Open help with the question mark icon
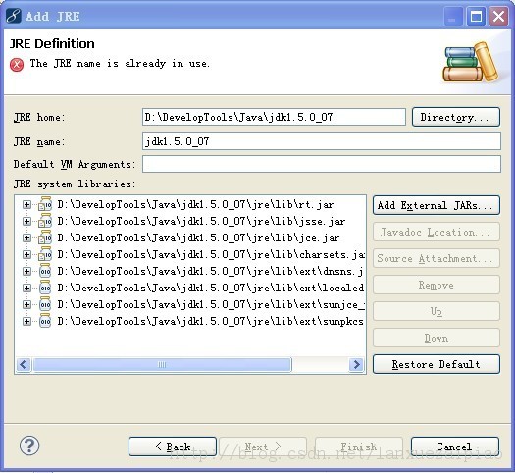This screenshot has height=473, width=515. tap(29, 446)
